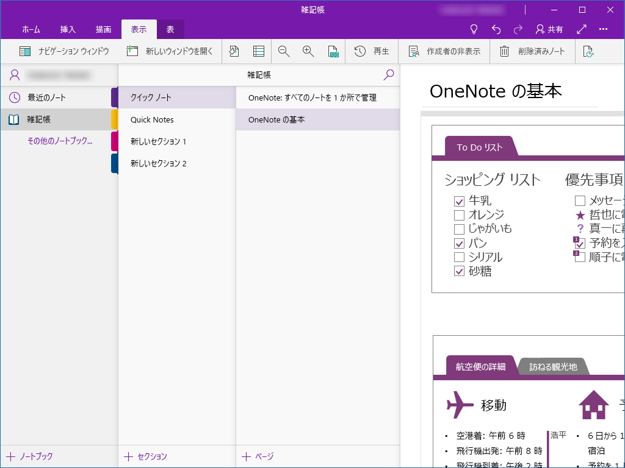Click the page versions icon at toolbar end
625x468 pixels.
(x=588, y=51)
